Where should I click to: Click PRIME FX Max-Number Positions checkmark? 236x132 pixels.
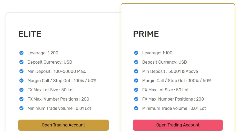[x=136, y=99]
